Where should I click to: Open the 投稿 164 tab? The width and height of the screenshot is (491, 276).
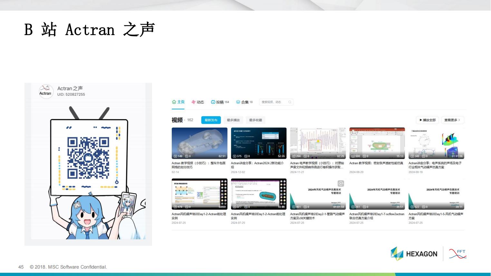(x=220, y=102)
